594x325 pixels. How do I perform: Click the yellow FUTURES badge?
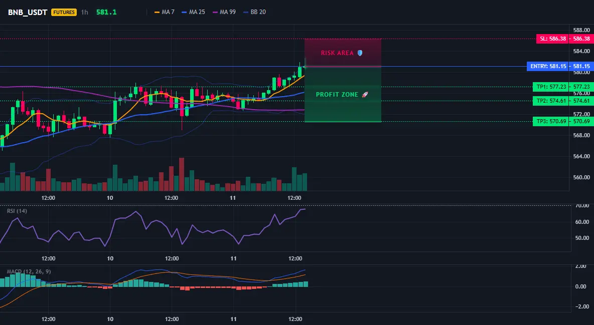(64, 12)
